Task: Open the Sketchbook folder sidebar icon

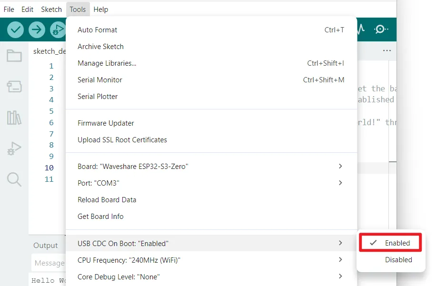Action: (14, 56)
